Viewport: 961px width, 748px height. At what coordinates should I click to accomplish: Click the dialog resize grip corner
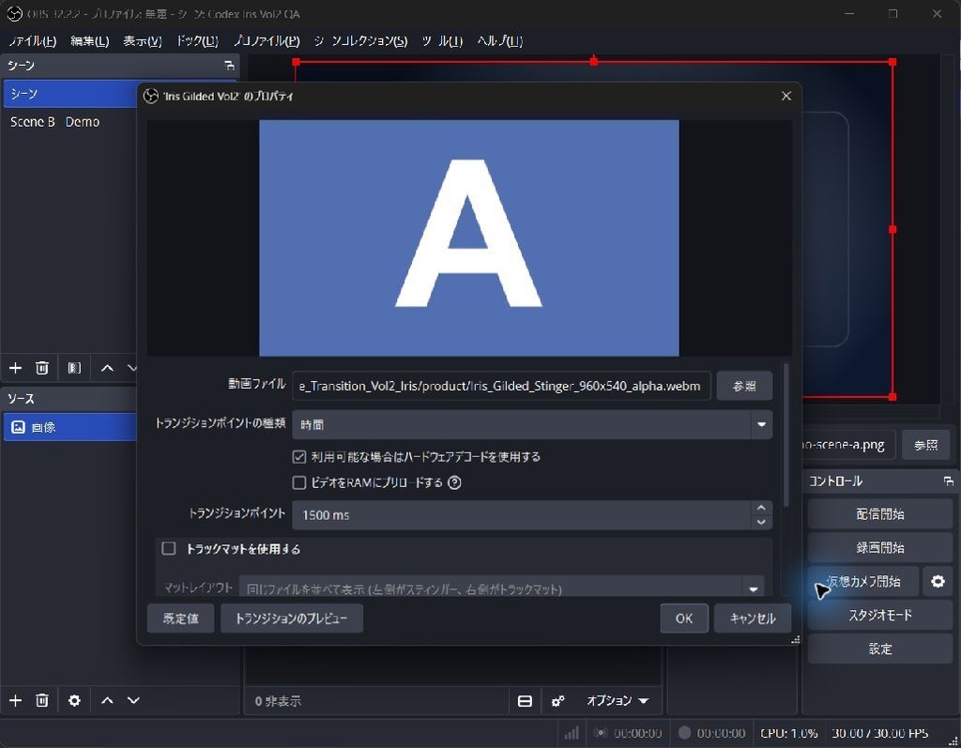795,639
